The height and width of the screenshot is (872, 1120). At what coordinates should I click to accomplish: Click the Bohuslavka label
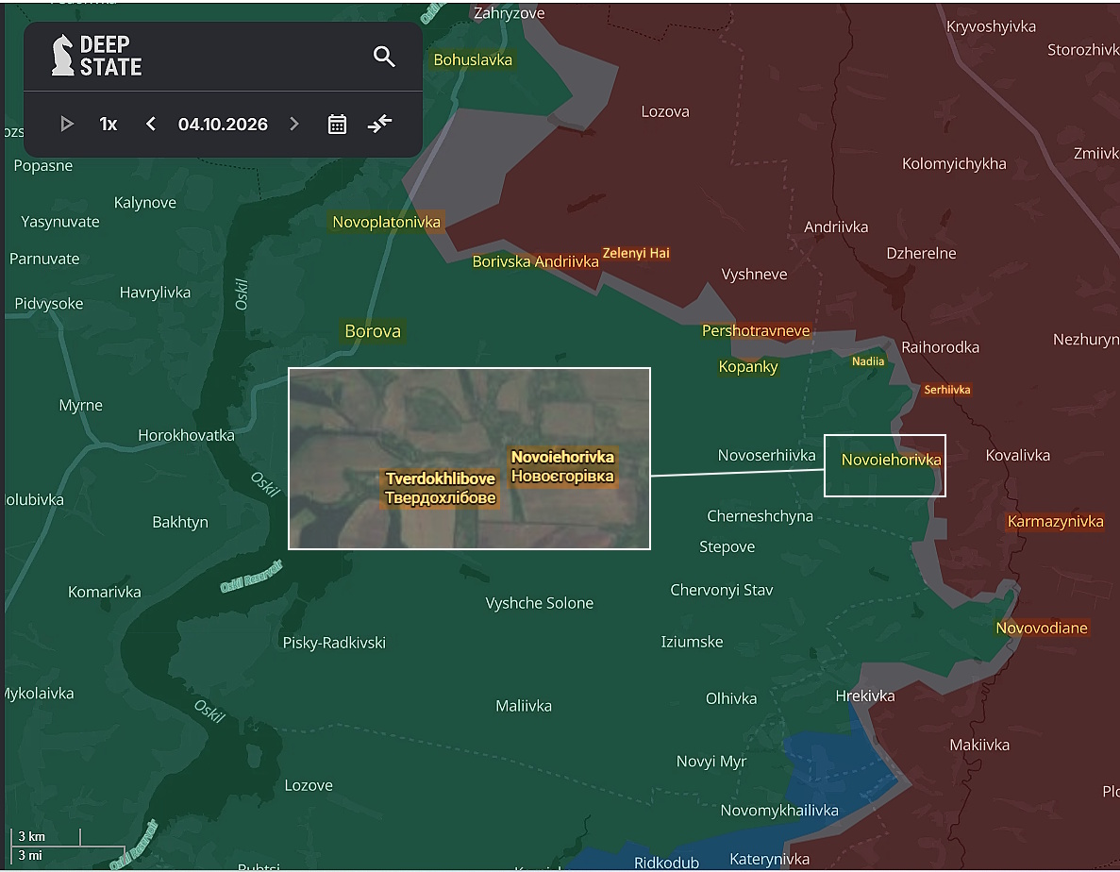473,60
